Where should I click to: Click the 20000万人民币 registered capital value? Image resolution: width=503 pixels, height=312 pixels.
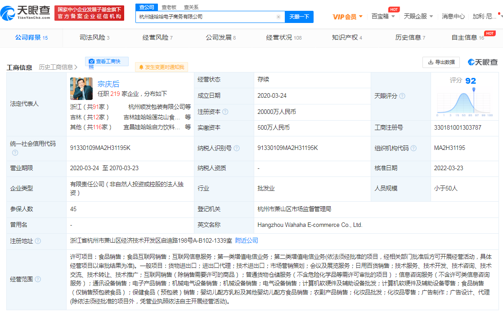click(277, 112)
